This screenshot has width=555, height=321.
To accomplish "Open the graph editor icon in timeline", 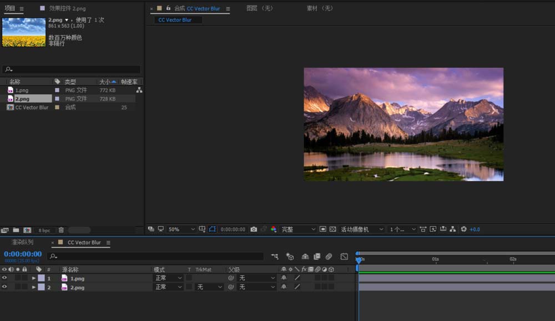I will click(344, 257).
